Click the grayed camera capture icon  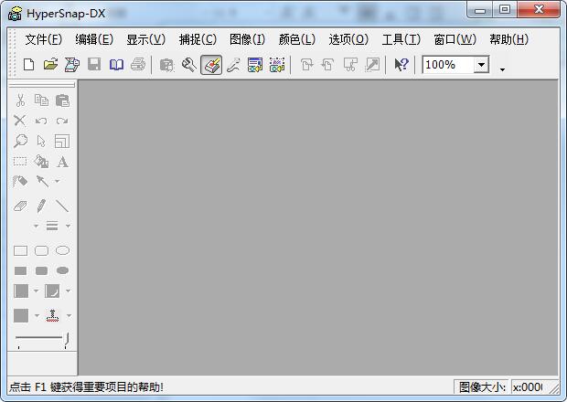pos(166,65)
